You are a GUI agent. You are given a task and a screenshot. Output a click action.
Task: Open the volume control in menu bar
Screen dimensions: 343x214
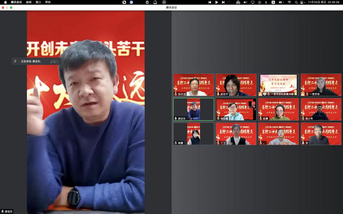click(245, 2)
